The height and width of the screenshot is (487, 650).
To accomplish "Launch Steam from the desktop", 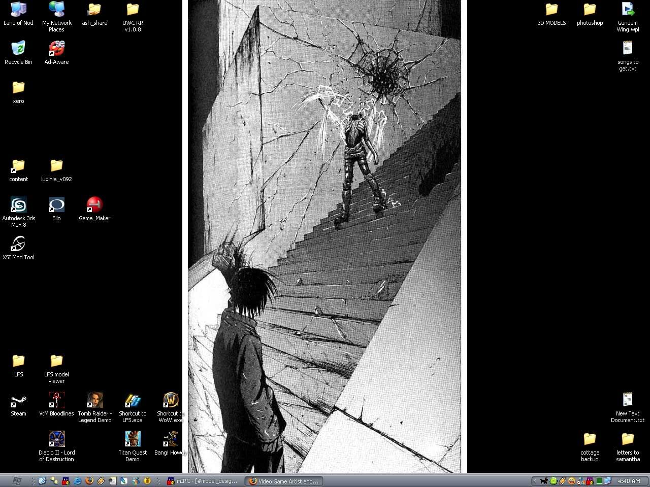I will click(x=18, y=404).
